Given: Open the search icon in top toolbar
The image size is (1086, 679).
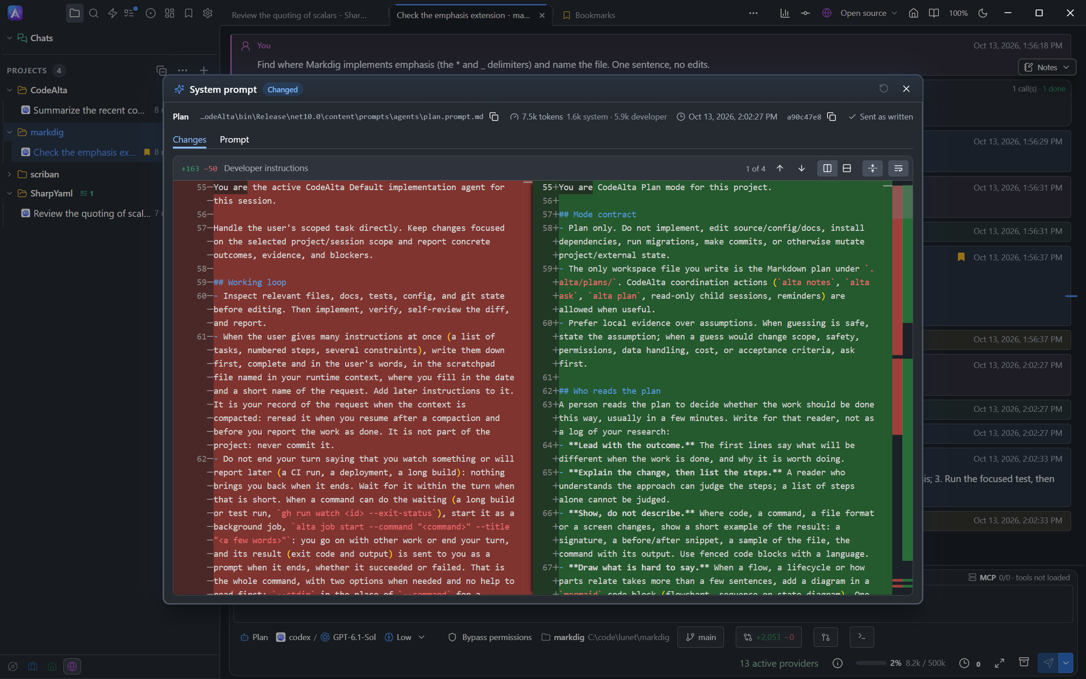Looking at the screenshot, I should click(x=94, y=13).
